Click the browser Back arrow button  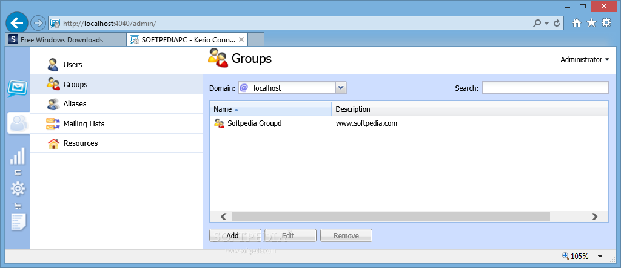click(17, 23)
